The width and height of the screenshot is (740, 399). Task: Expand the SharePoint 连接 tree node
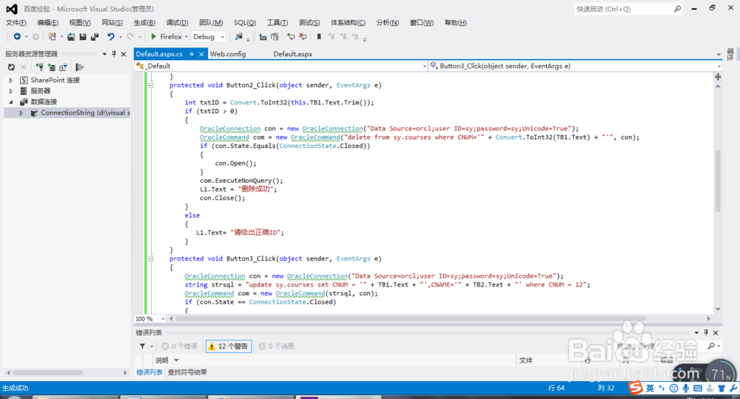coord(11,80)
